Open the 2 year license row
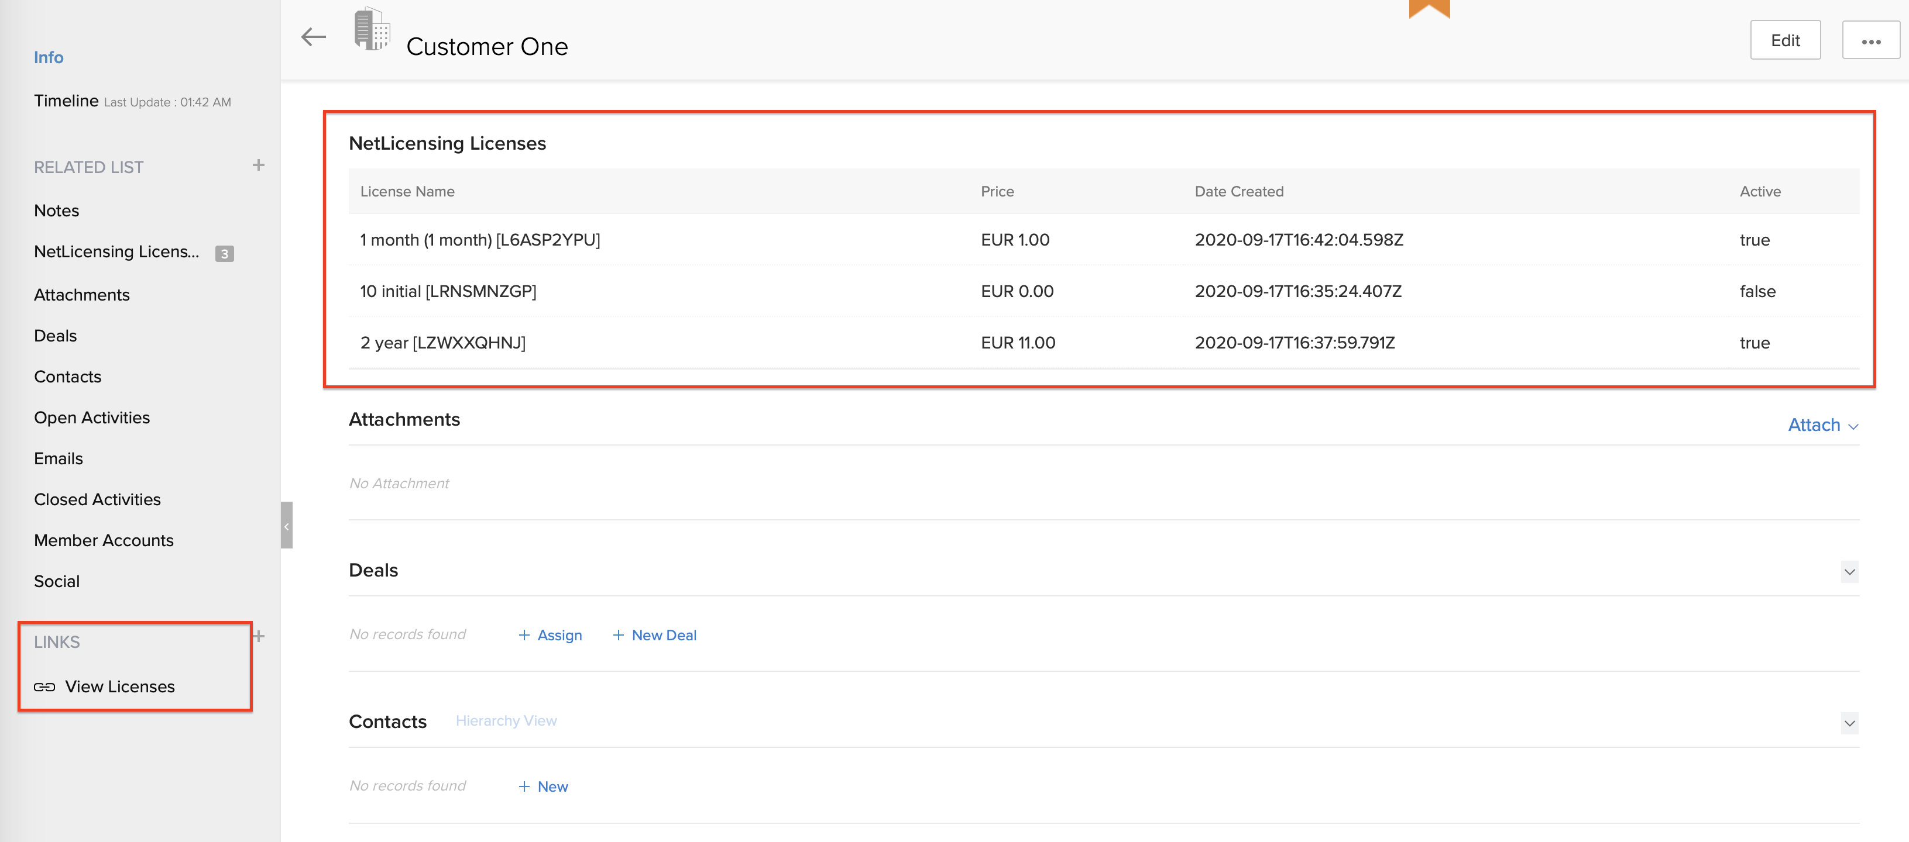Screen dimensions: 1909x842 click(442, 343)
